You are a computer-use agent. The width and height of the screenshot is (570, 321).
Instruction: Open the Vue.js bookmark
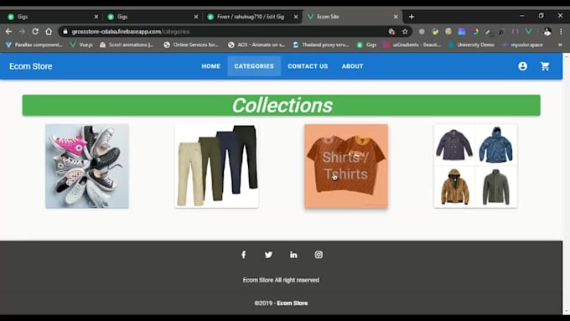click(81, 44)
